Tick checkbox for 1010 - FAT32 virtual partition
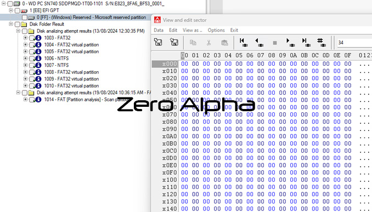Image resolution: width=372 pixels, height=212 pixels. click(32, 86)
